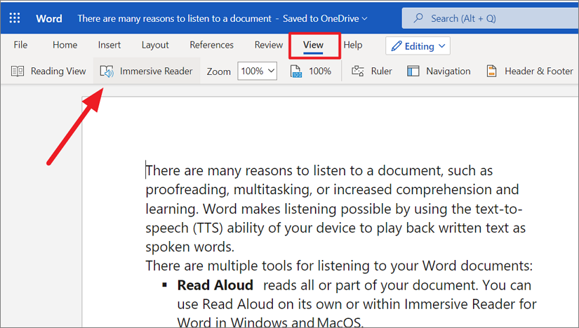Viewport: 579px width, 328px height.
Task: Click the search magnifier icon
Action: coord(418,18)
